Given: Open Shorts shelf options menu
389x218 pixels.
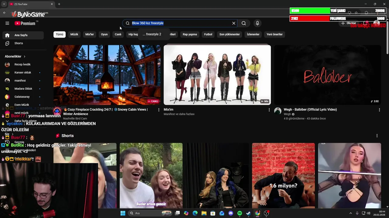Looking at the screenshot, I should point(377,136).
